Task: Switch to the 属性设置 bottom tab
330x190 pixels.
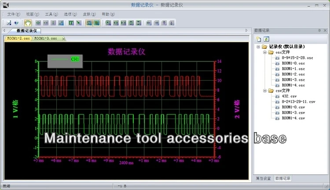Action: tap(263, 179)
